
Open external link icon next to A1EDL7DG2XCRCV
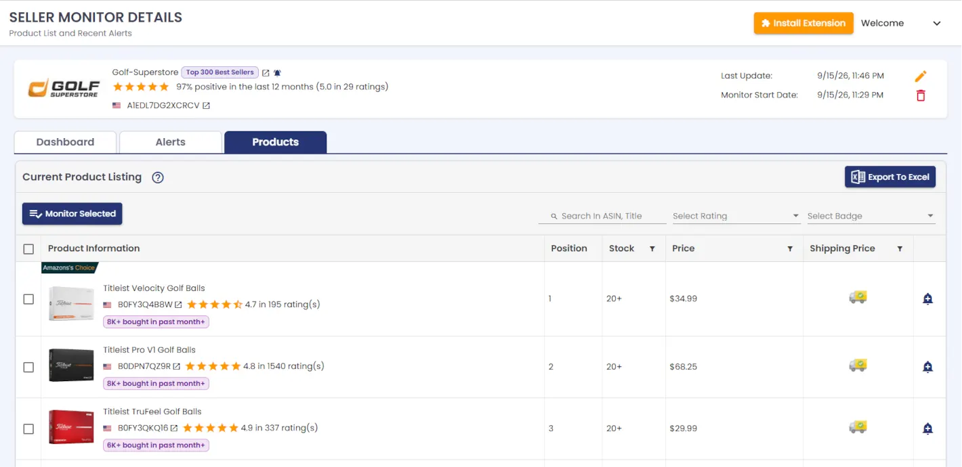207,106
